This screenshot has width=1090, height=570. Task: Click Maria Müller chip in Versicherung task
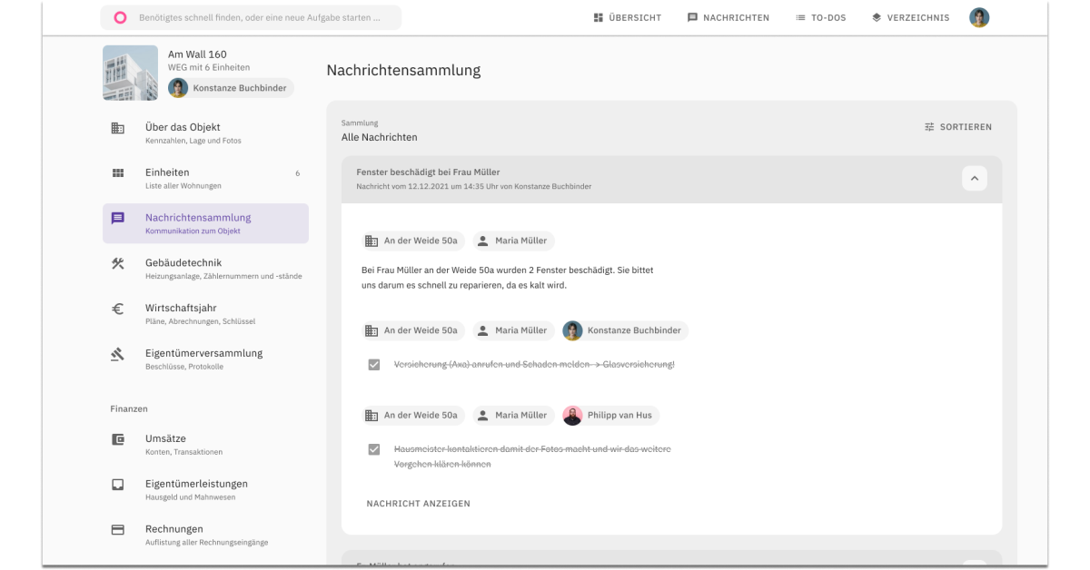click(x=512, y=330)
